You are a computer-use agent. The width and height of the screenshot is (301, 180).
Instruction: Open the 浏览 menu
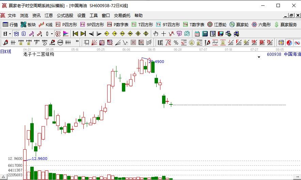pyautogui.click(x=24, y=16)
